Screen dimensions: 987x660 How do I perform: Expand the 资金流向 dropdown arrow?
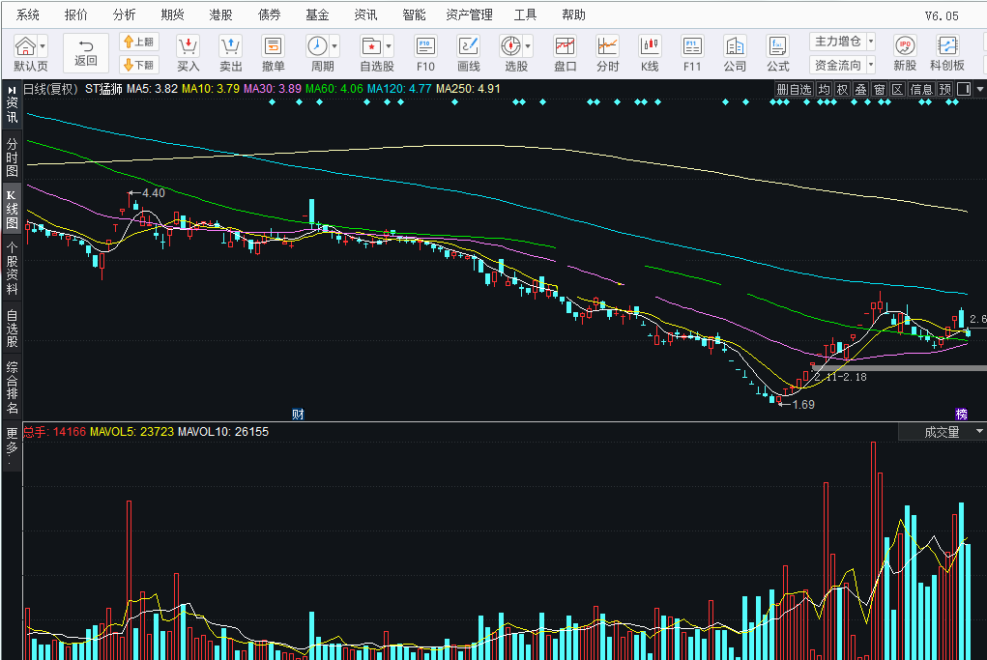point(871,65)
